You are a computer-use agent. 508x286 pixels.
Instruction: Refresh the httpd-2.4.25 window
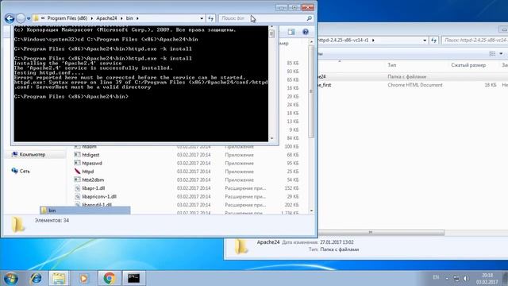(434, 41)
